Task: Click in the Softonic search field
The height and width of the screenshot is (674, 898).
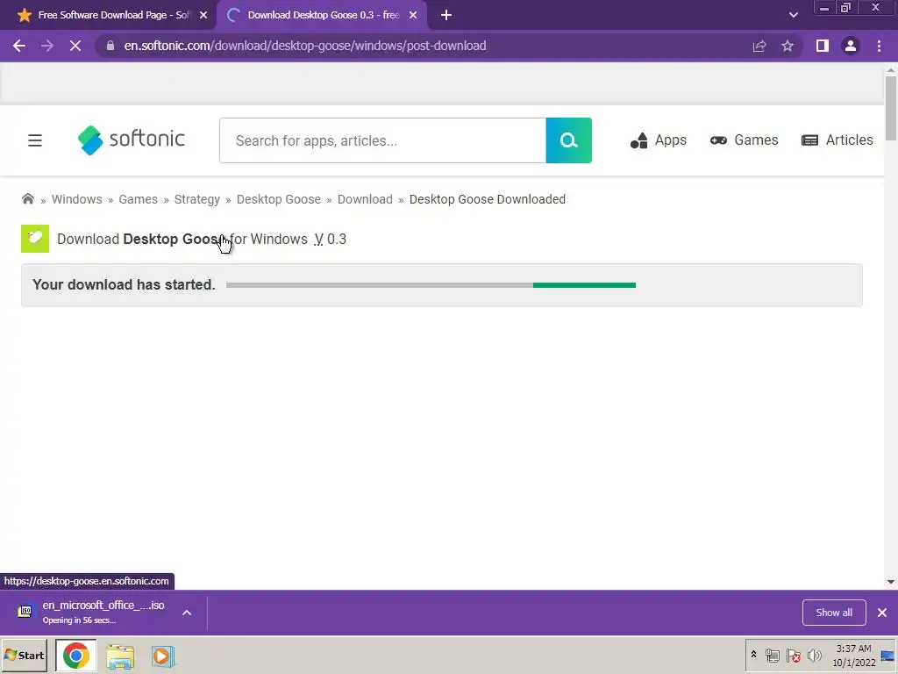Action: click(382, 140)
